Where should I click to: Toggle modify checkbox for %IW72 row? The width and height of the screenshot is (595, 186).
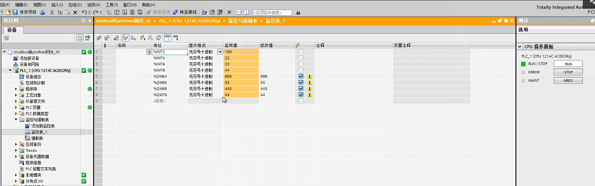[x=301, y=52]
